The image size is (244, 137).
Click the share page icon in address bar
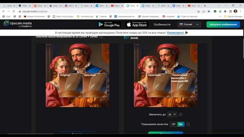(x=204, y=11)
